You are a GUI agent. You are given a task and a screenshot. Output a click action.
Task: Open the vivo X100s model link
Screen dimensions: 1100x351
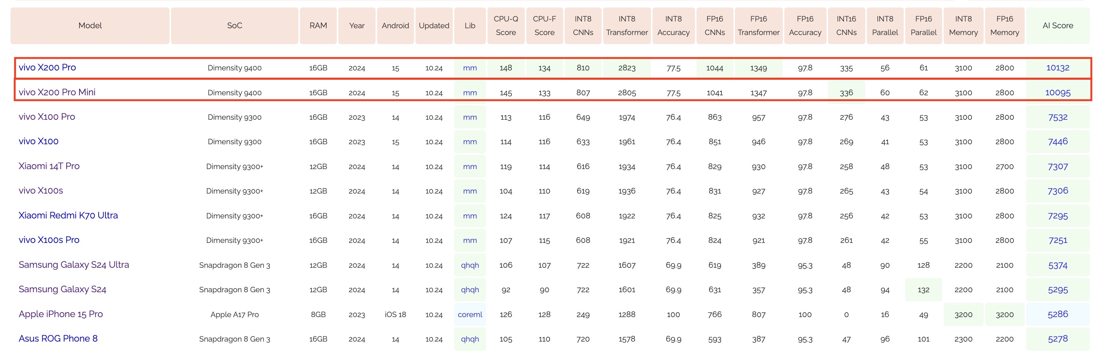click(x=41, y=191)
